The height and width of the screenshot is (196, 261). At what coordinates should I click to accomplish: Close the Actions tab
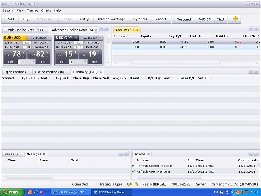tap(148, 154)
